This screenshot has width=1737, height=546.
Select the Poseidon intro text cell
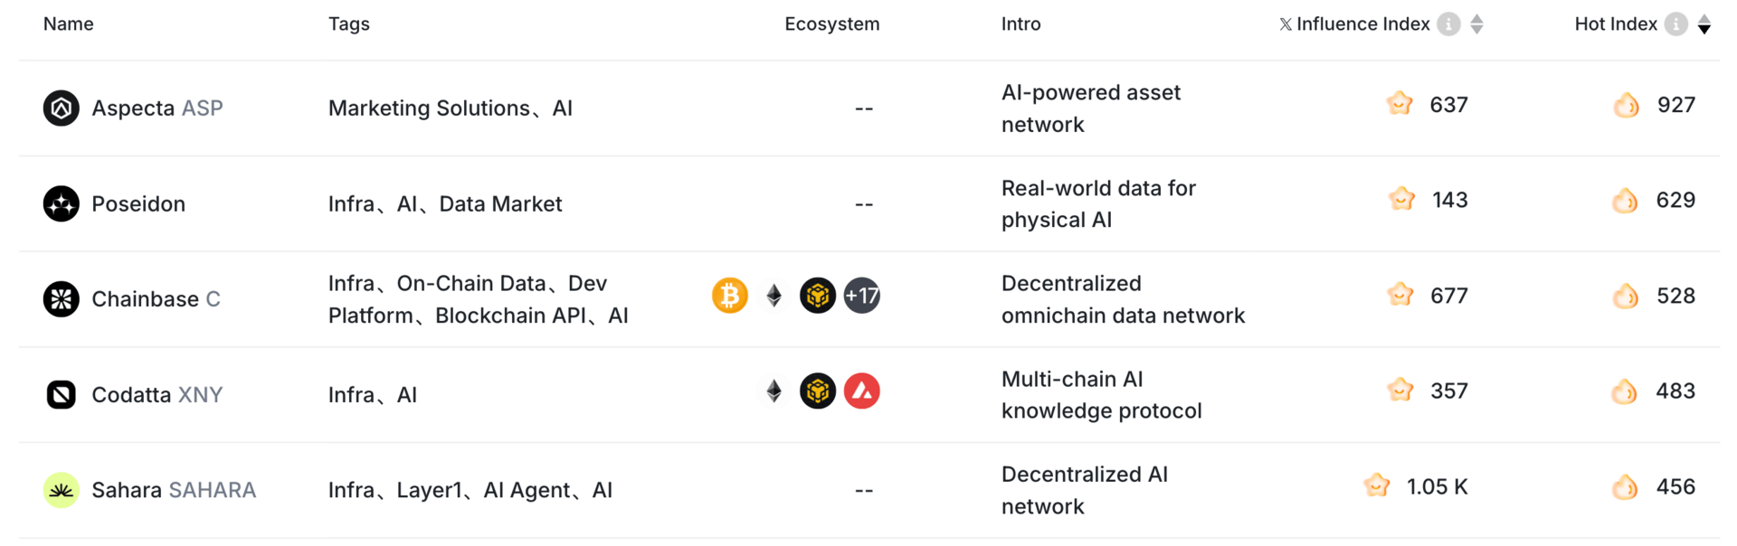point(1098,204)
